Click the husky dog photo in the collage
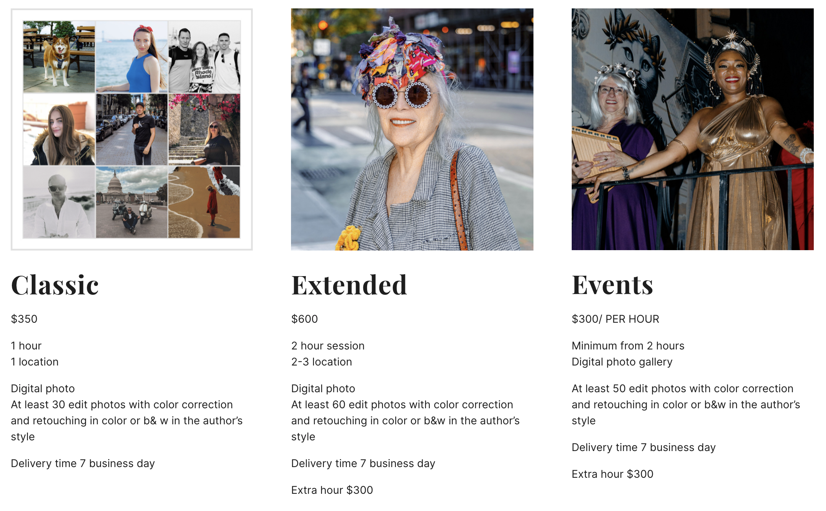Screen dimensions: 826x511 pyautogui.click(x=59, y=57)
